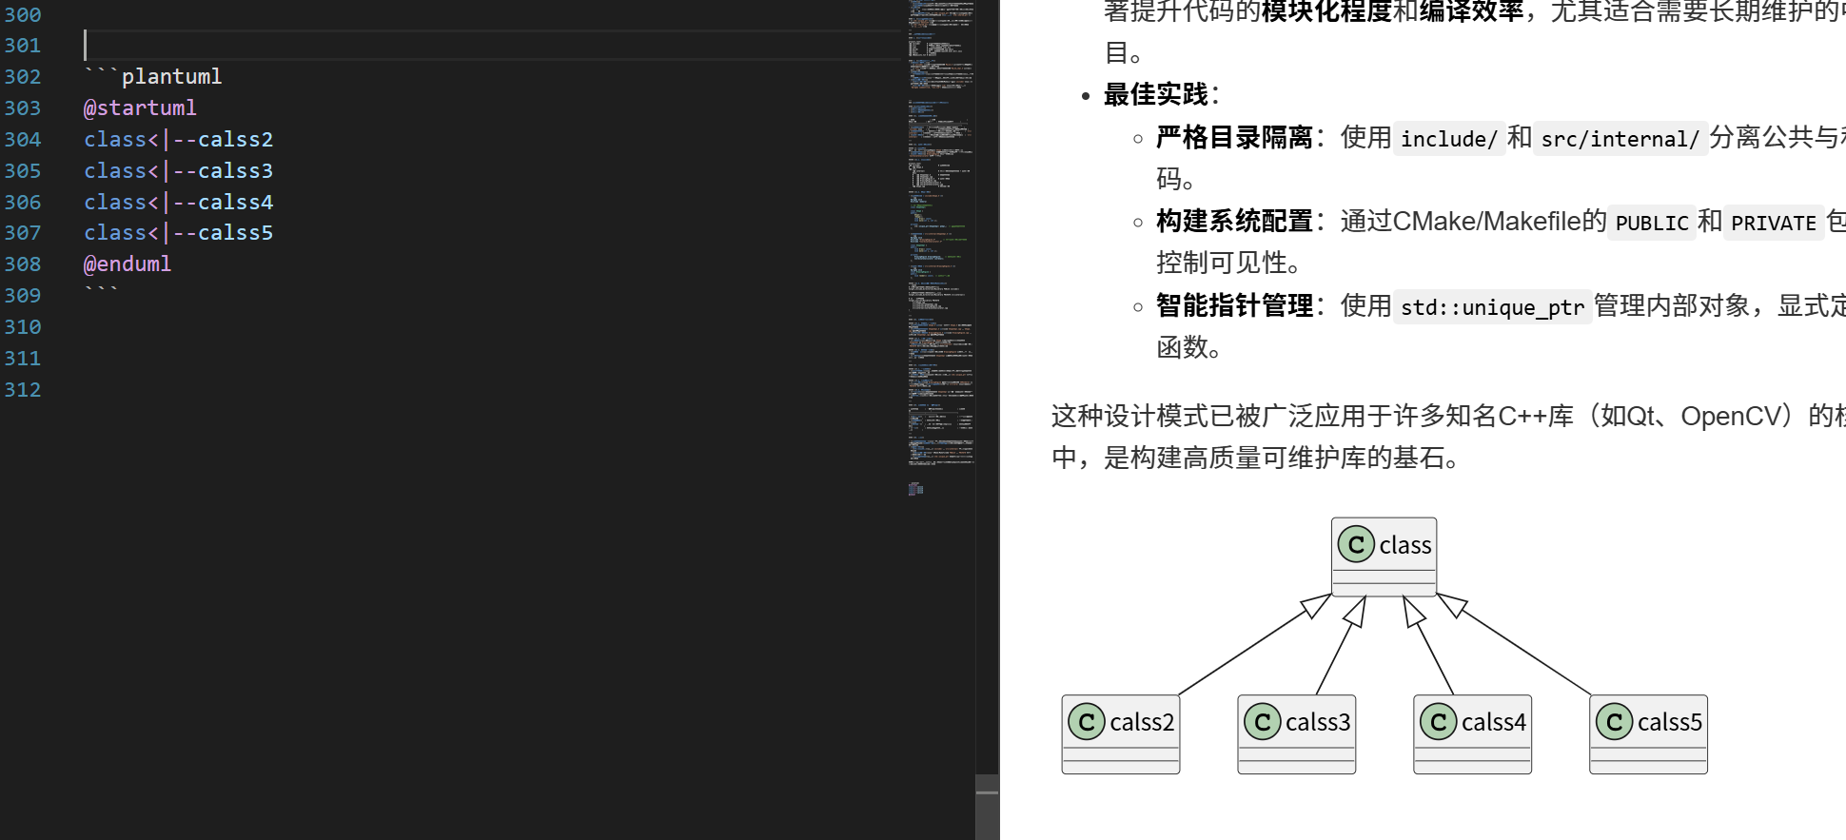1846x840 pixels.
Task: Click the 'std::unique_ptr' inline code
Action: click(1492, 306)
